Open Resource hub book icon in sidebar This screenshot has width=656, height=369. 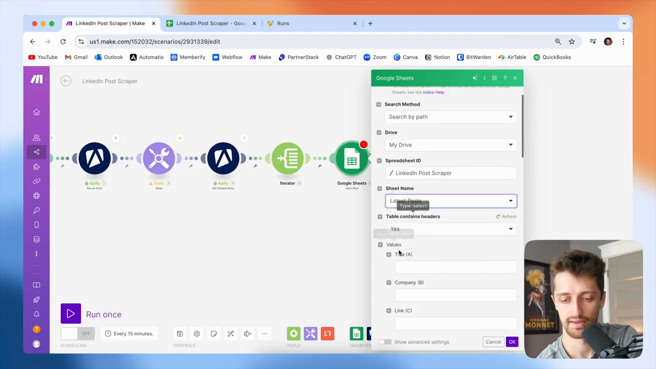36,285
